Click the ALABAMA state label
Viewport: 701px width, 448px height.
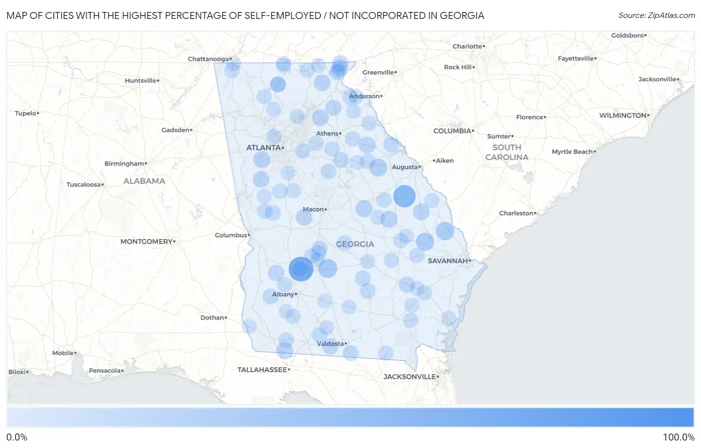click(144, 181)
